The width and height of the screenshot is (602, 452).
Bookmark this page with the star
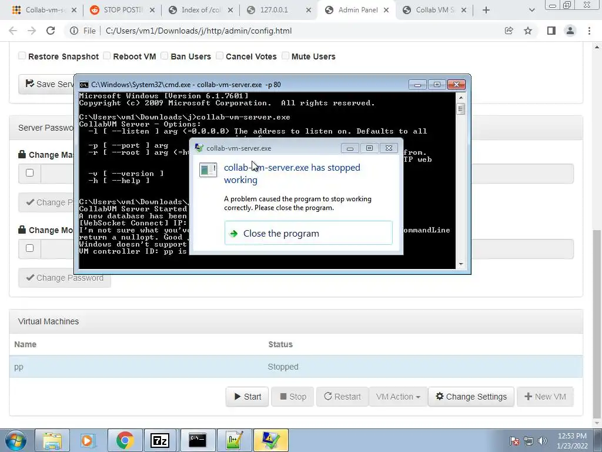click(x=528, y=31)
